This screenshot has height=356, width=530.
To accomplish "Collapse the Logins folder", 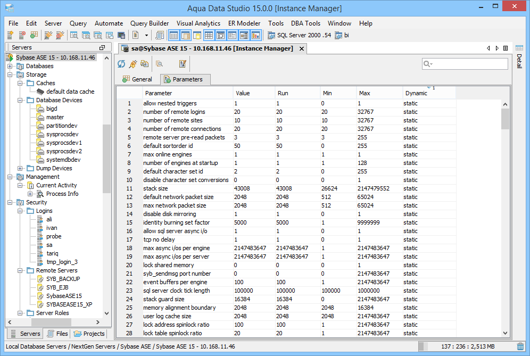I will [20, 211].
